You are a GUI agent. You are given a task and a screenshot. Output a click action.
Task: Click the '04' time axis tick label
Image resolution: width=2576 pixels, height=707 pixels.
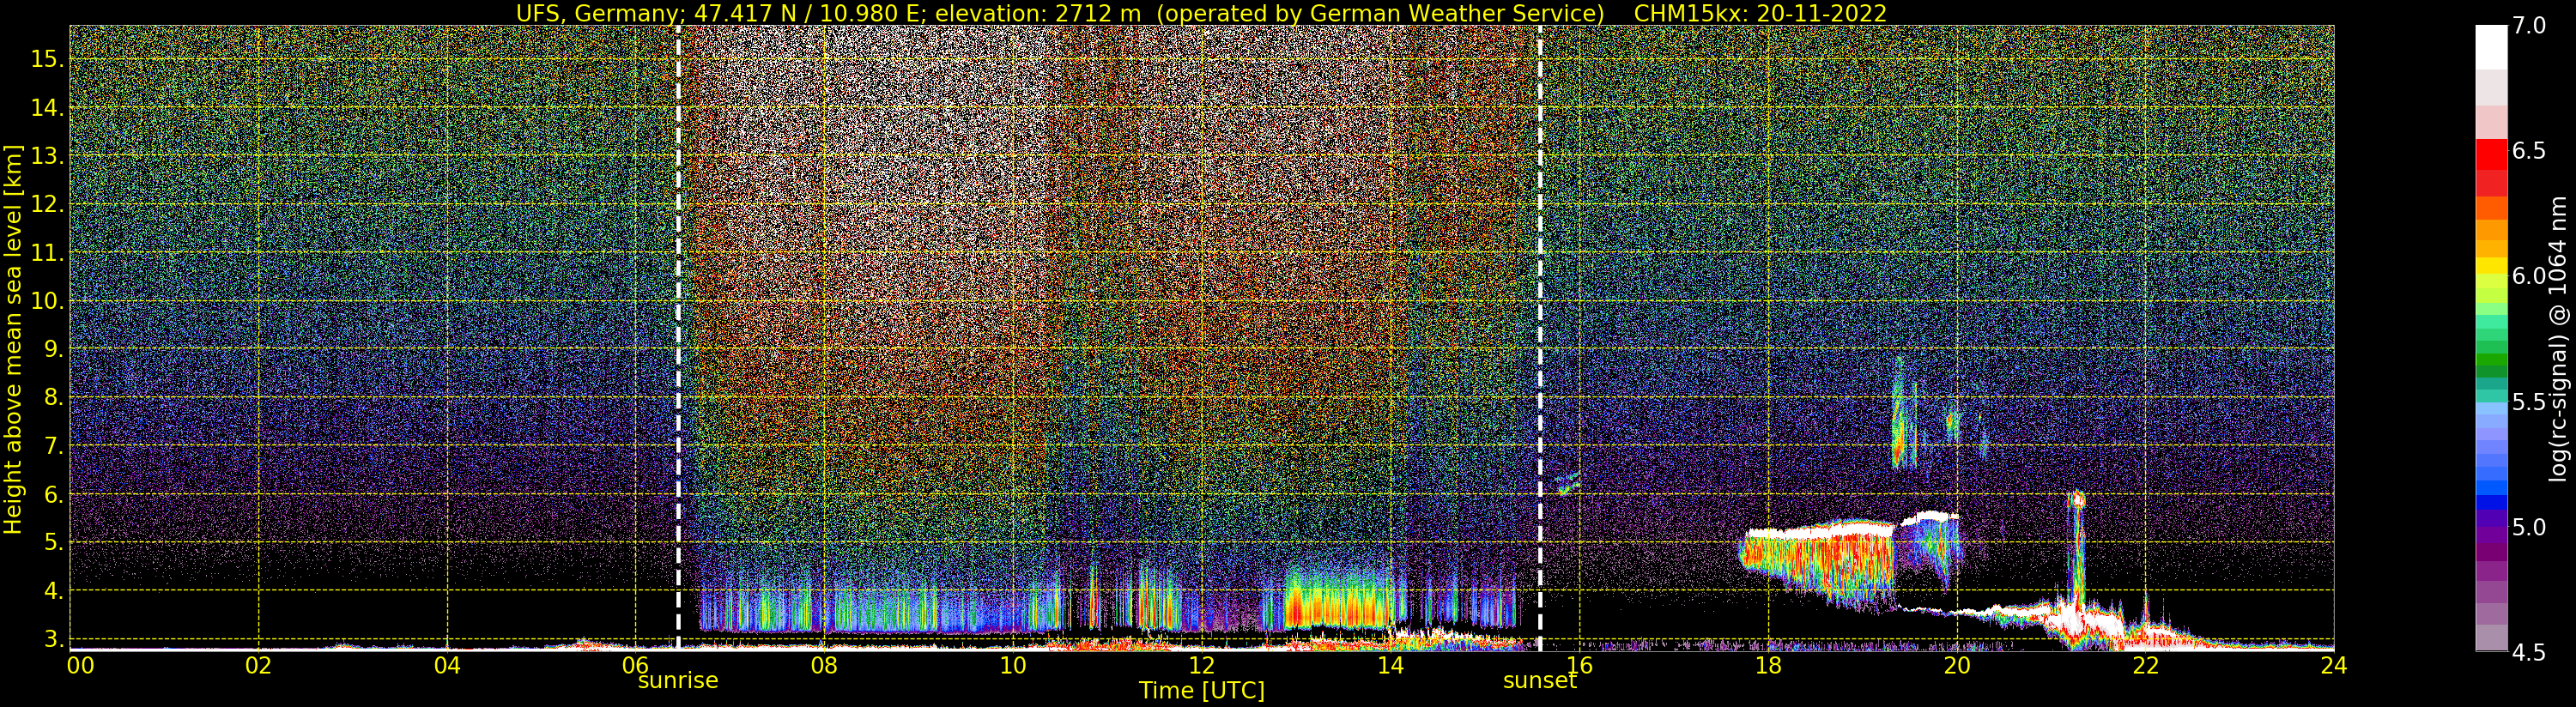pyautogui.click(x=447, y=665)
